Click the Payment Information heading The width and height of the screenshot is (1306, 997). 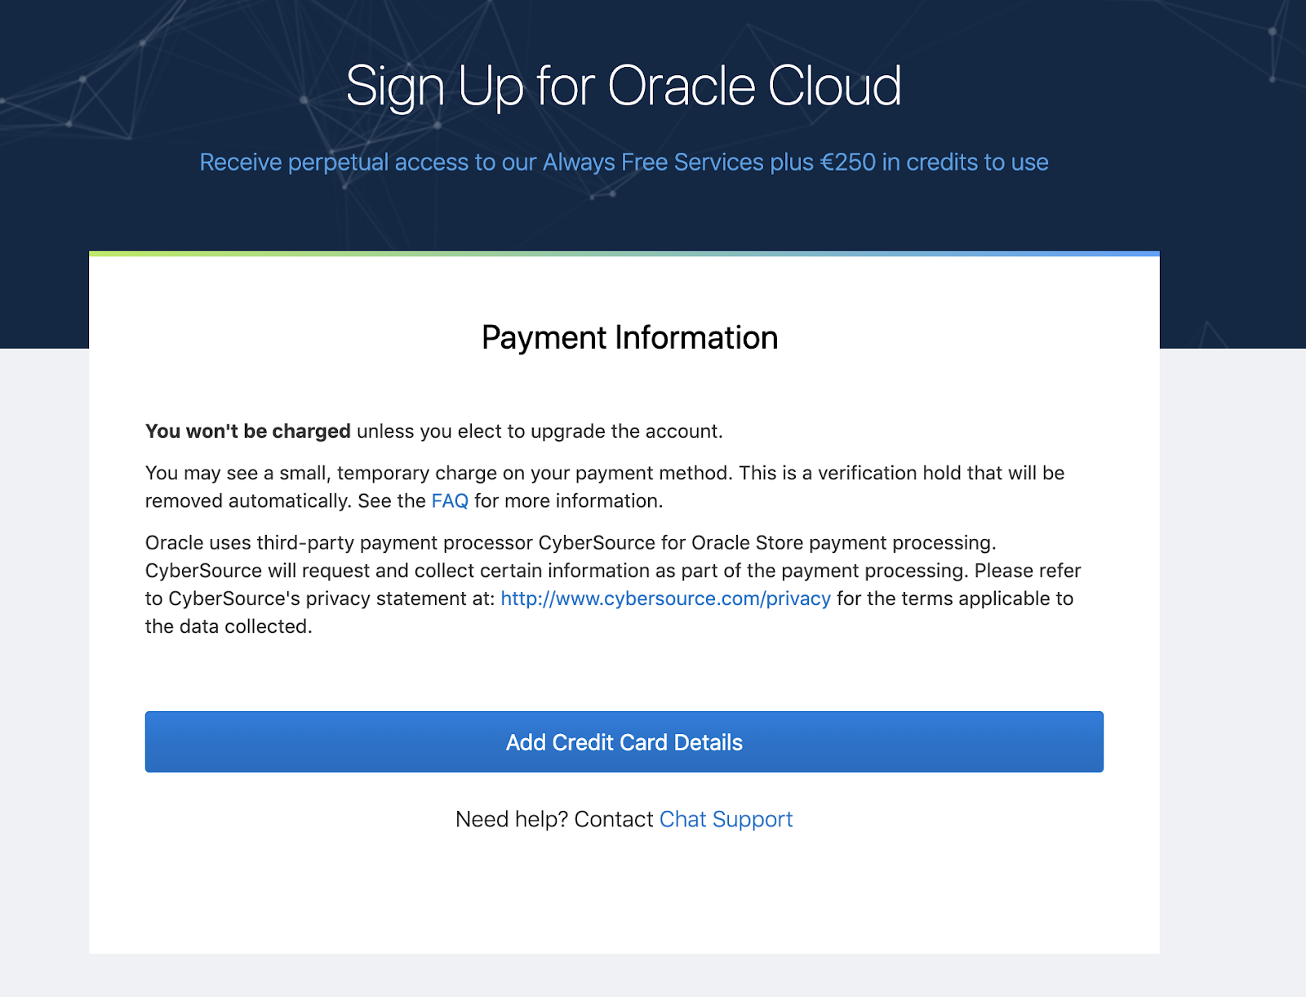point(629,337)
